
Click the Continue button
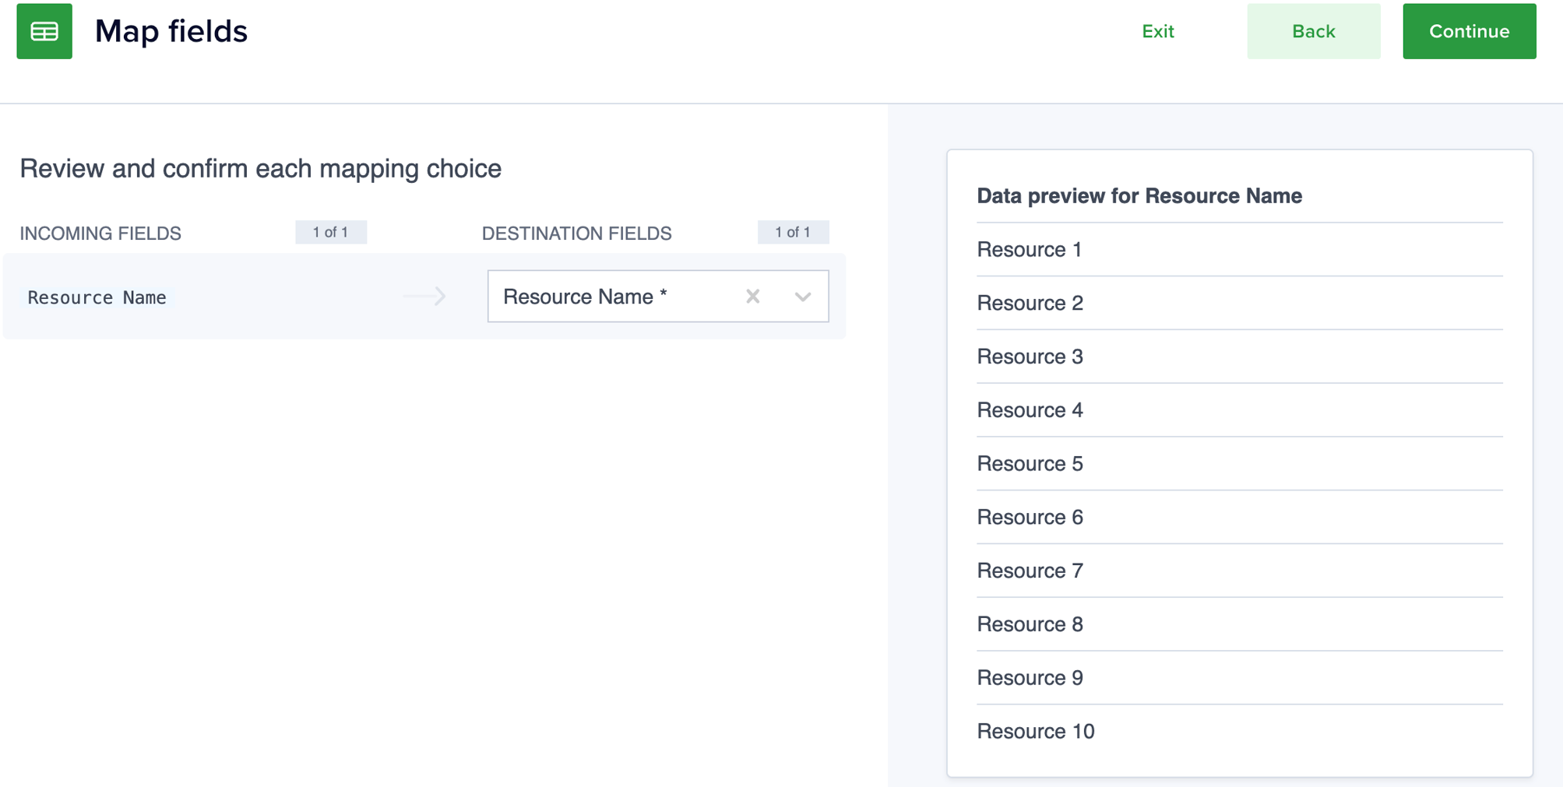(1468, 31)
